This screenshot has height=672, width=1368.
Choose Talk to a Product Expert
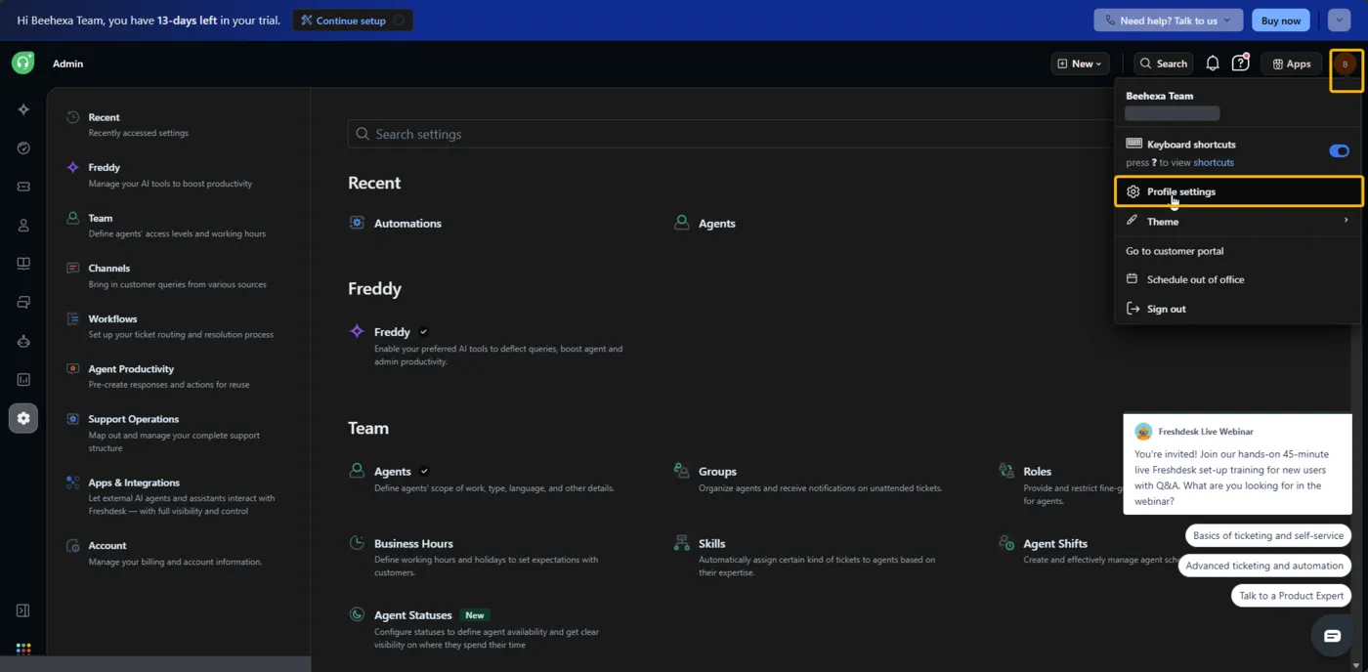pos(1291,596)
